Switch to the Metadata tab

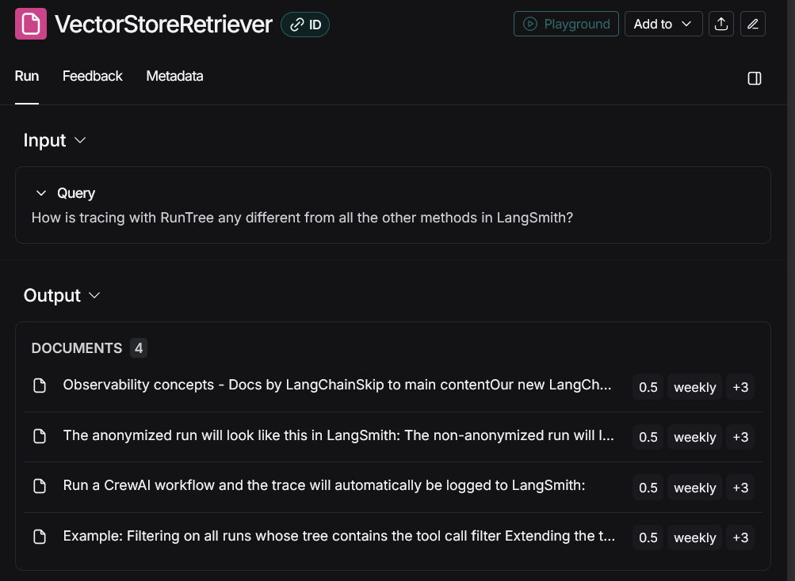(x=174, y=76)
